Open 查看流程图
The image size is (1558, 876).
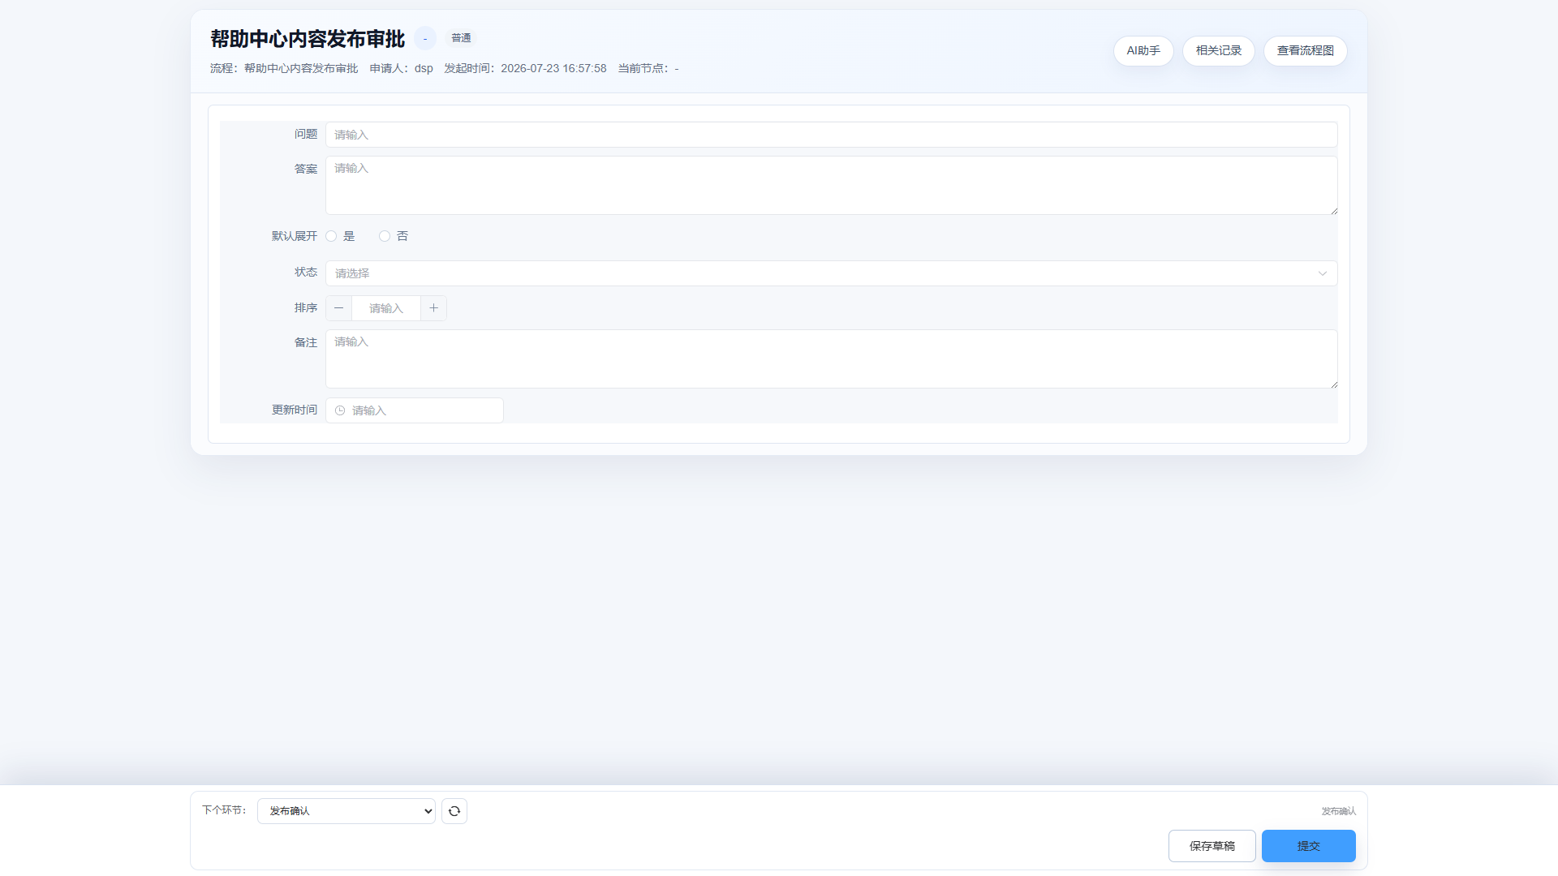[1306, 51]
